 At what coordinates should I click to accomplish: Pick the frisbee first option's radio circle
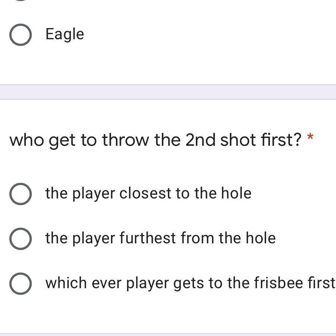[x=20, y=283]
